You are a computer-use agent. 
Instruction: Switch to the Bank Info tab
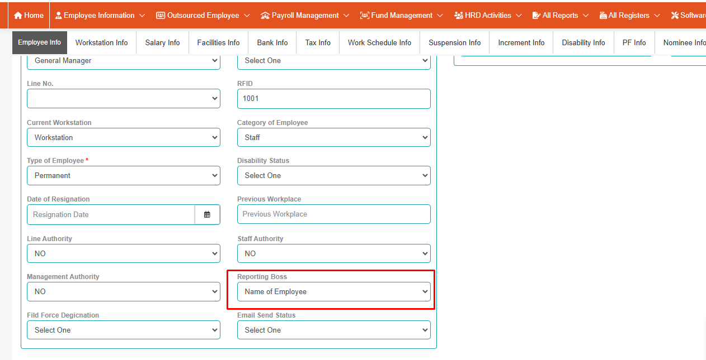coord(272,42)
